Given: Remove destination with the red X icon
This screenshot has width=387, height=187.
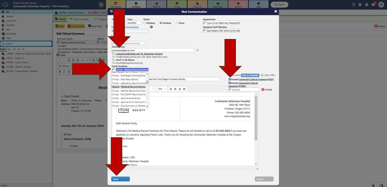Looking at the screenshot, I should point(197,50).
